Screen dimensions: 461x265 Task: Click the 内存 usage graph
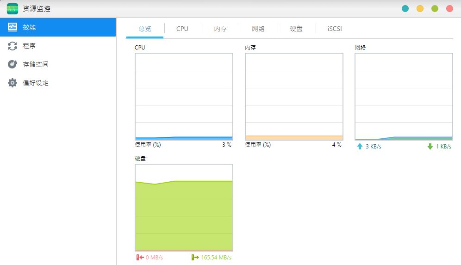[294, 96]
